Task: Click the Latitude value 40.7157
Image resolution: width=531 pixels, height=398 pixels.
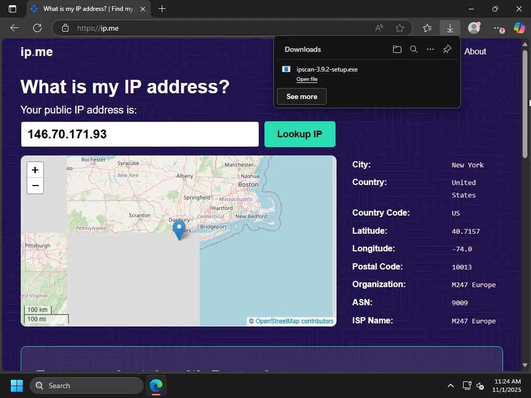Action: tap(466, 232)
